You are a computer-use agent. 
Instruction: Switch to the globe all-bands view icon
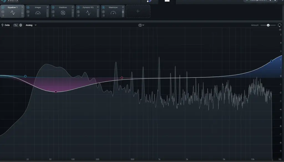pyautogui.click(x=21, y=25)
